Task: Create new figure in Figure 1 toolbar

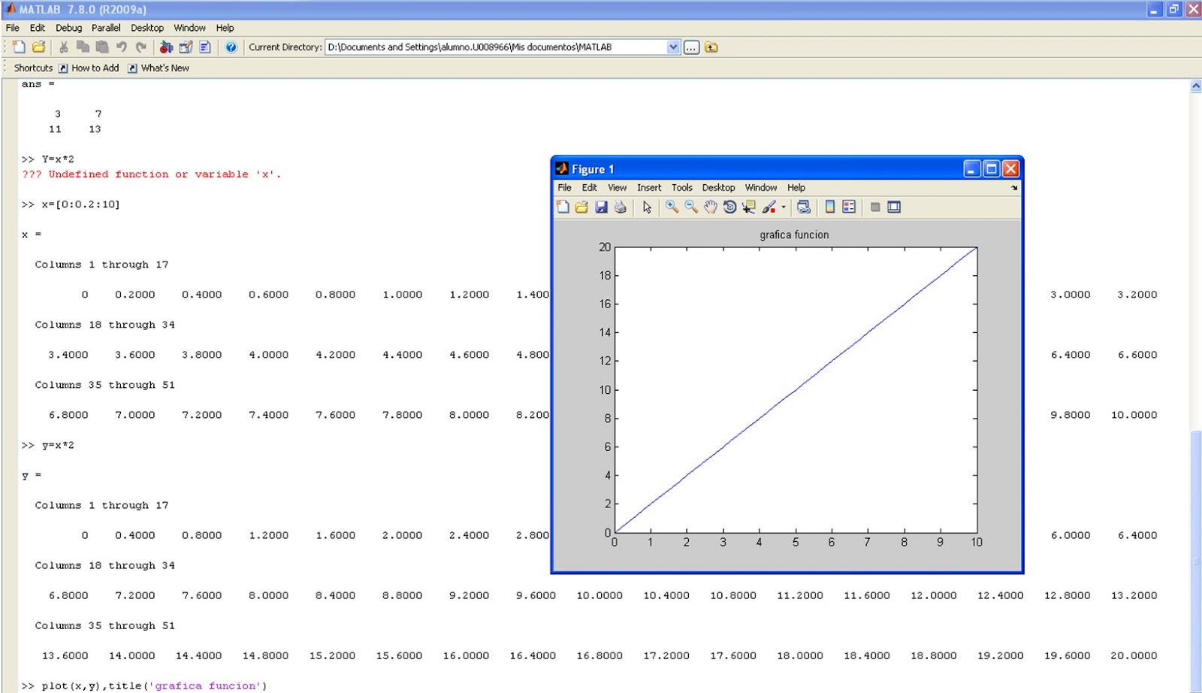Action: (x=563, y=207)
